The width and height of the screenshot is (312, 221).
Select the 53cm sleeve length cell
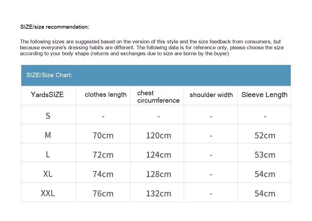(x=265, y=155)
